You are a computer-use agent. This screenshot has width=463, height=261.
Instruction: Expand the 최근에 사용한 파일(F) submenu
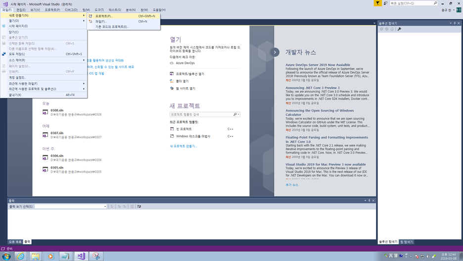tap(44, 84)
